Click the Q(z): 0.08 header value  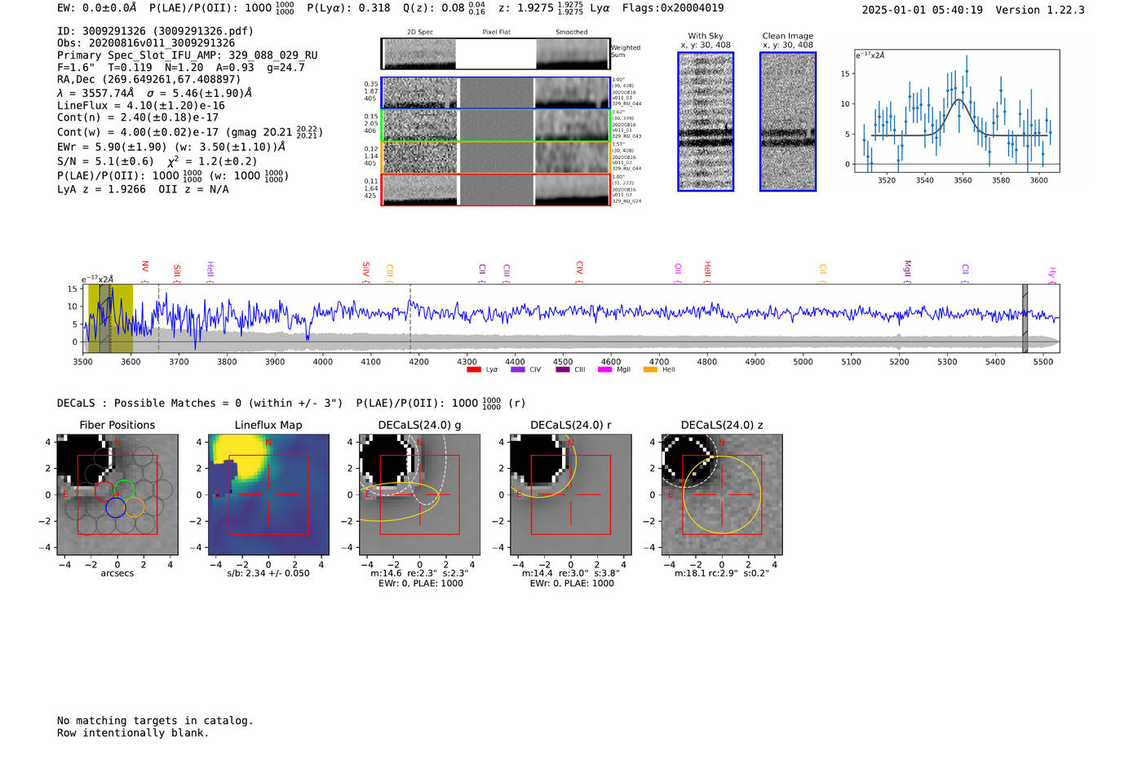443,8
